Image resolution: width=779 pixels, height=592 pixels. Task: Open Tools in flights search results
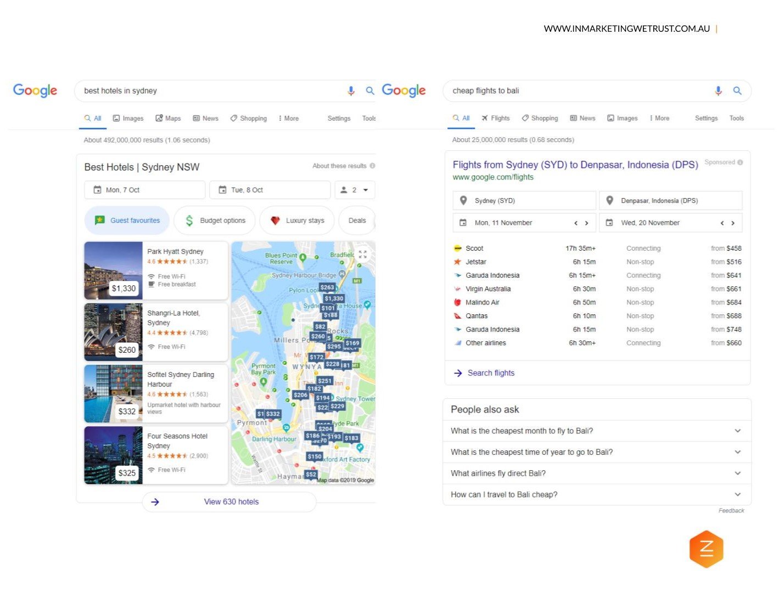736,119
